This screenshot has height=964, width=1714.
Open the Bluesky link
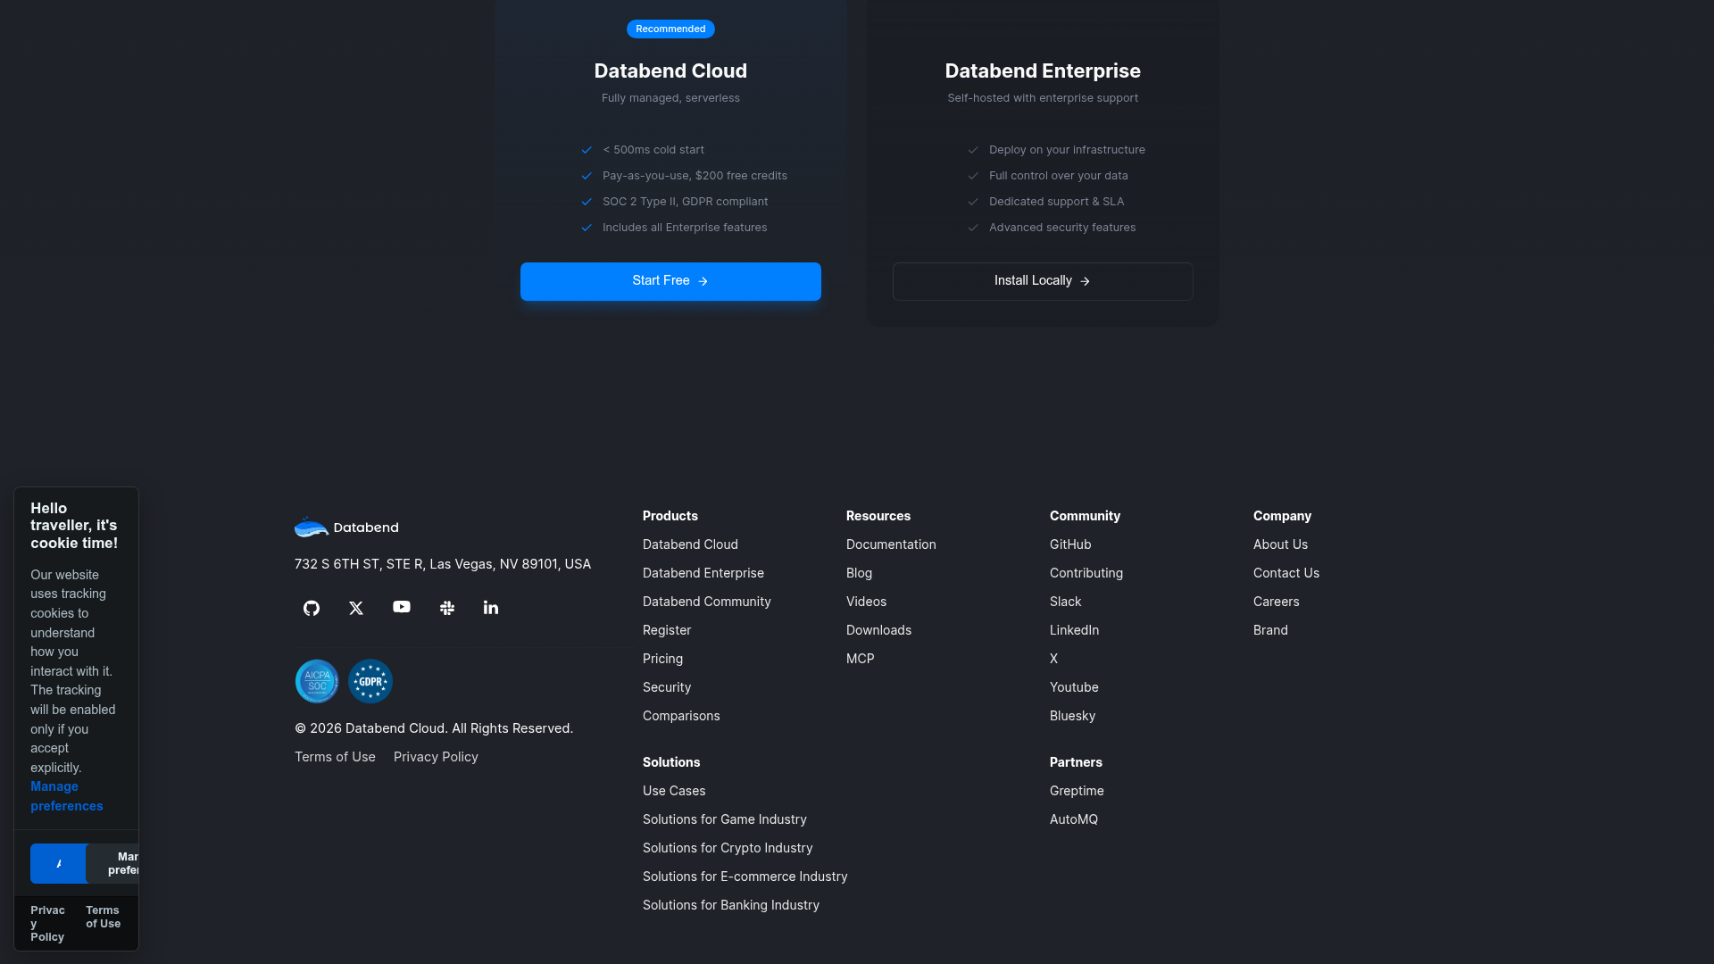(1072, 716)
